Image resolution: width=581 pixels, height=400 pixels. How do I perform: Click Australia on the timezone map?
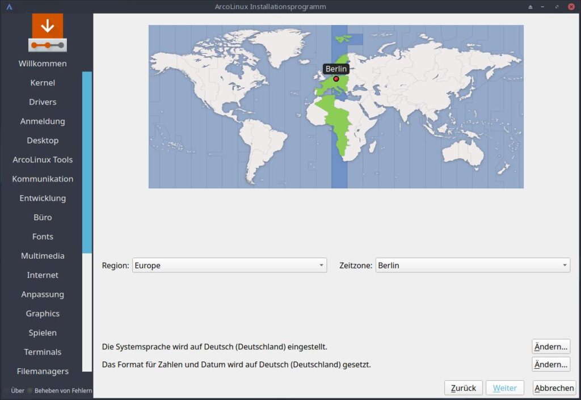(463, 154)
